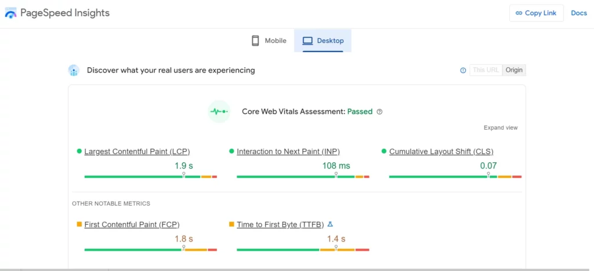The height and width of the screenshot is (271, 594).
Task: Click the Copy Link button
Action: (536, 13)
